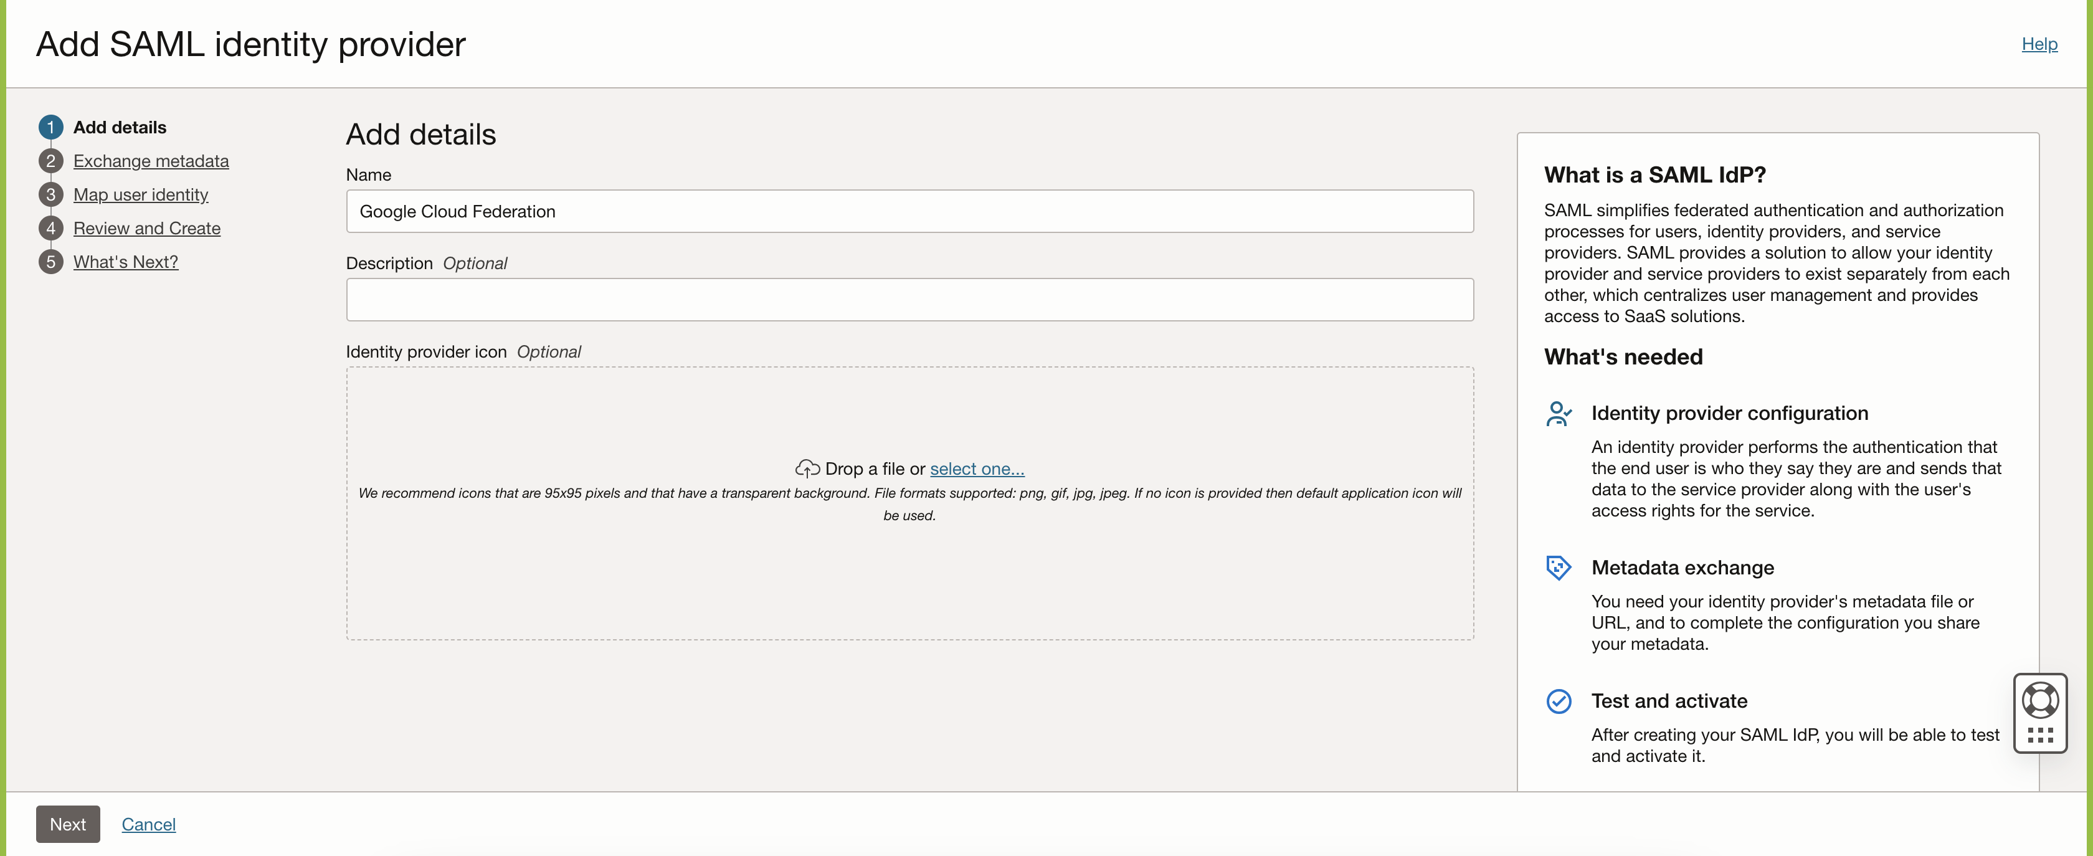Go to the Review and Create step
The image size is (2093, 856).
tap(146, 229)
